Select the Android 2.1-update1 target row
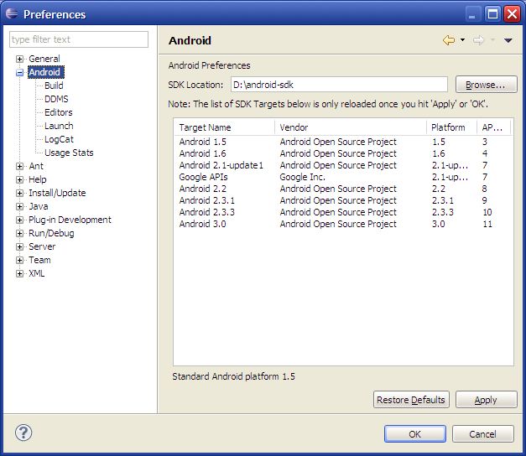This screenshot has width=526, height=456. pyautogui.click(x=343, y=165)
